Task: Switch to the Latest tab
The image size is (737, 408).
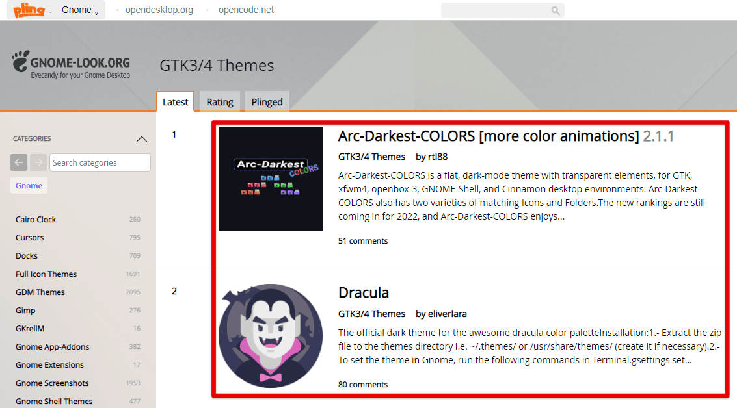Action: coord(176,102)
